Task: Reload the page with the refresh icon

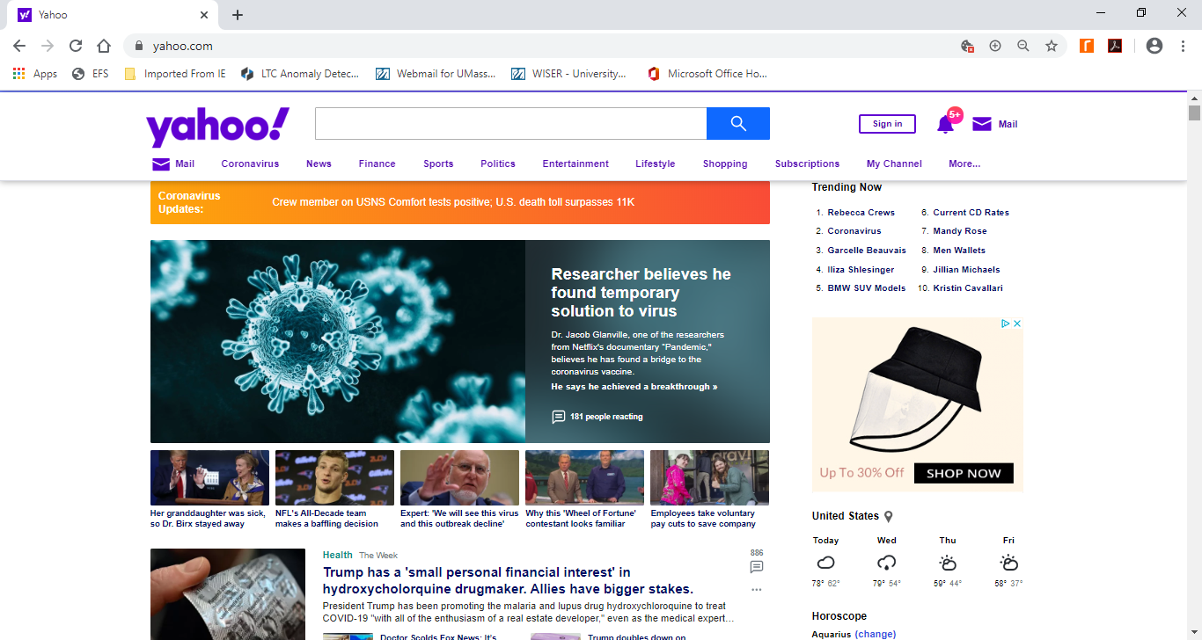Action: pyautogui.click(x=76, y=46)
